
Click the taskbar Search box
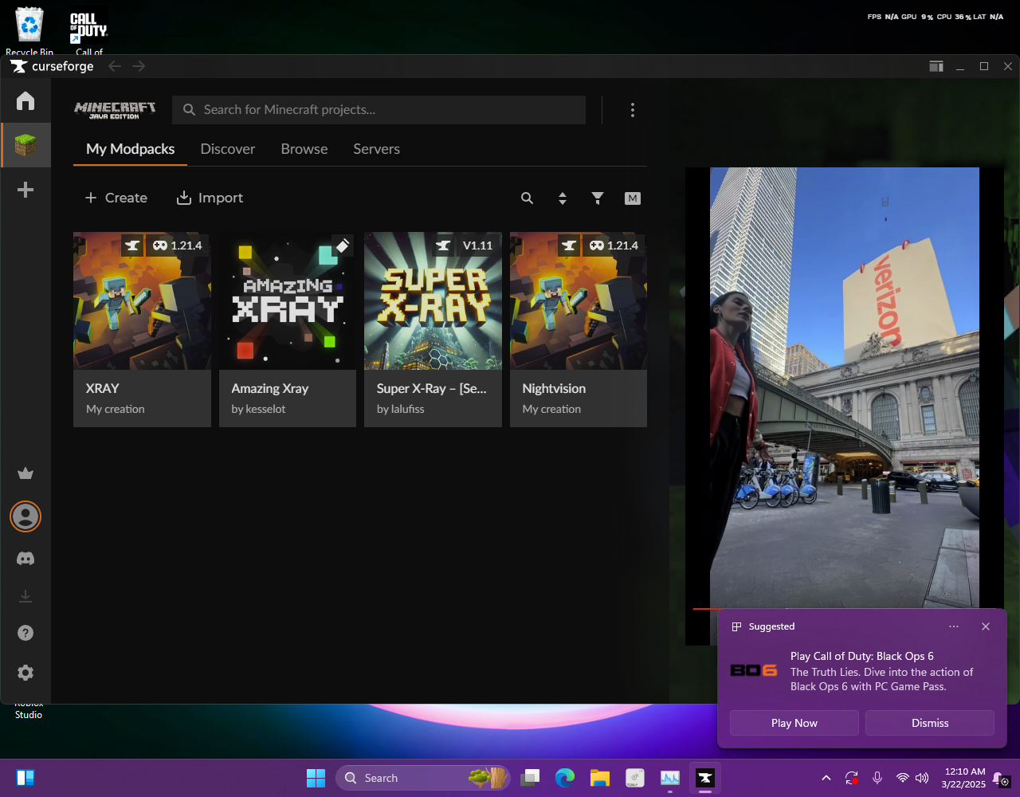click(x=422, y=778)
